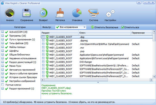Open the Система tuning monitor icon
156x105 pixels.
coord(94,13)
